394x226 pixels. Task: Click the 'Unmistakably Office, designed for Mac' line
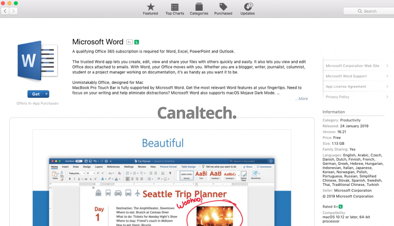tap(108, 82)
